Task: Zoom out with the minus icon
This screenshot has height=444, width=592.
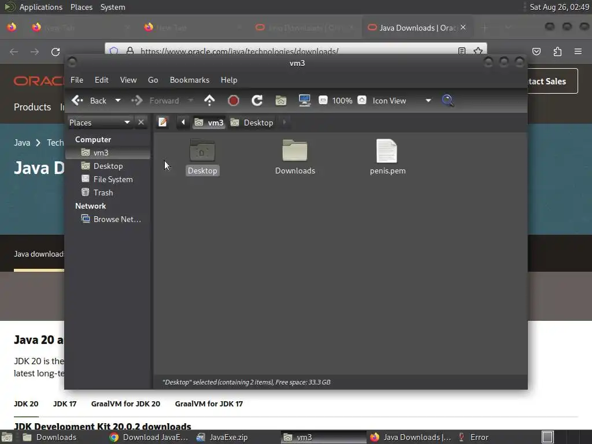Action: [323, 100]
